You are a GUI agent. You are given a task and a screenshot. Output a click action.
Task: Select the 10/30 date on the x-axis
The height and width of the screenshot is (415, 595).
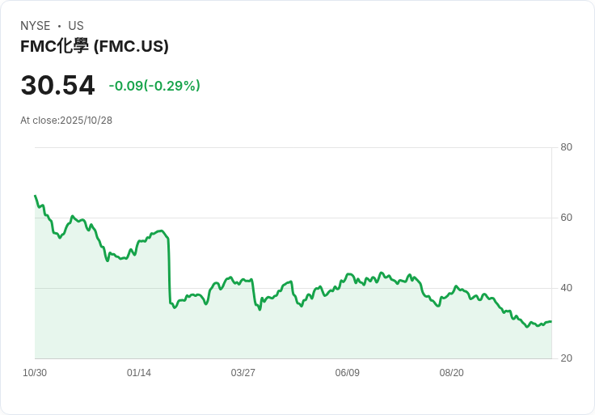[x=35, y=373]
